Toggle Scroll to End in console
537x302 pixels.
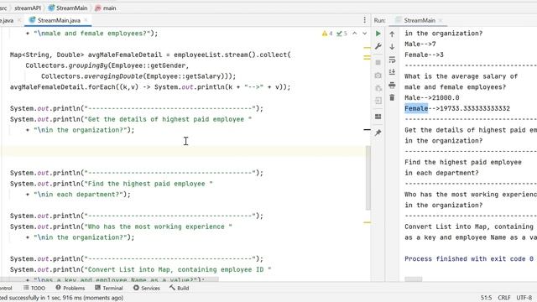(x=392, y=72)
